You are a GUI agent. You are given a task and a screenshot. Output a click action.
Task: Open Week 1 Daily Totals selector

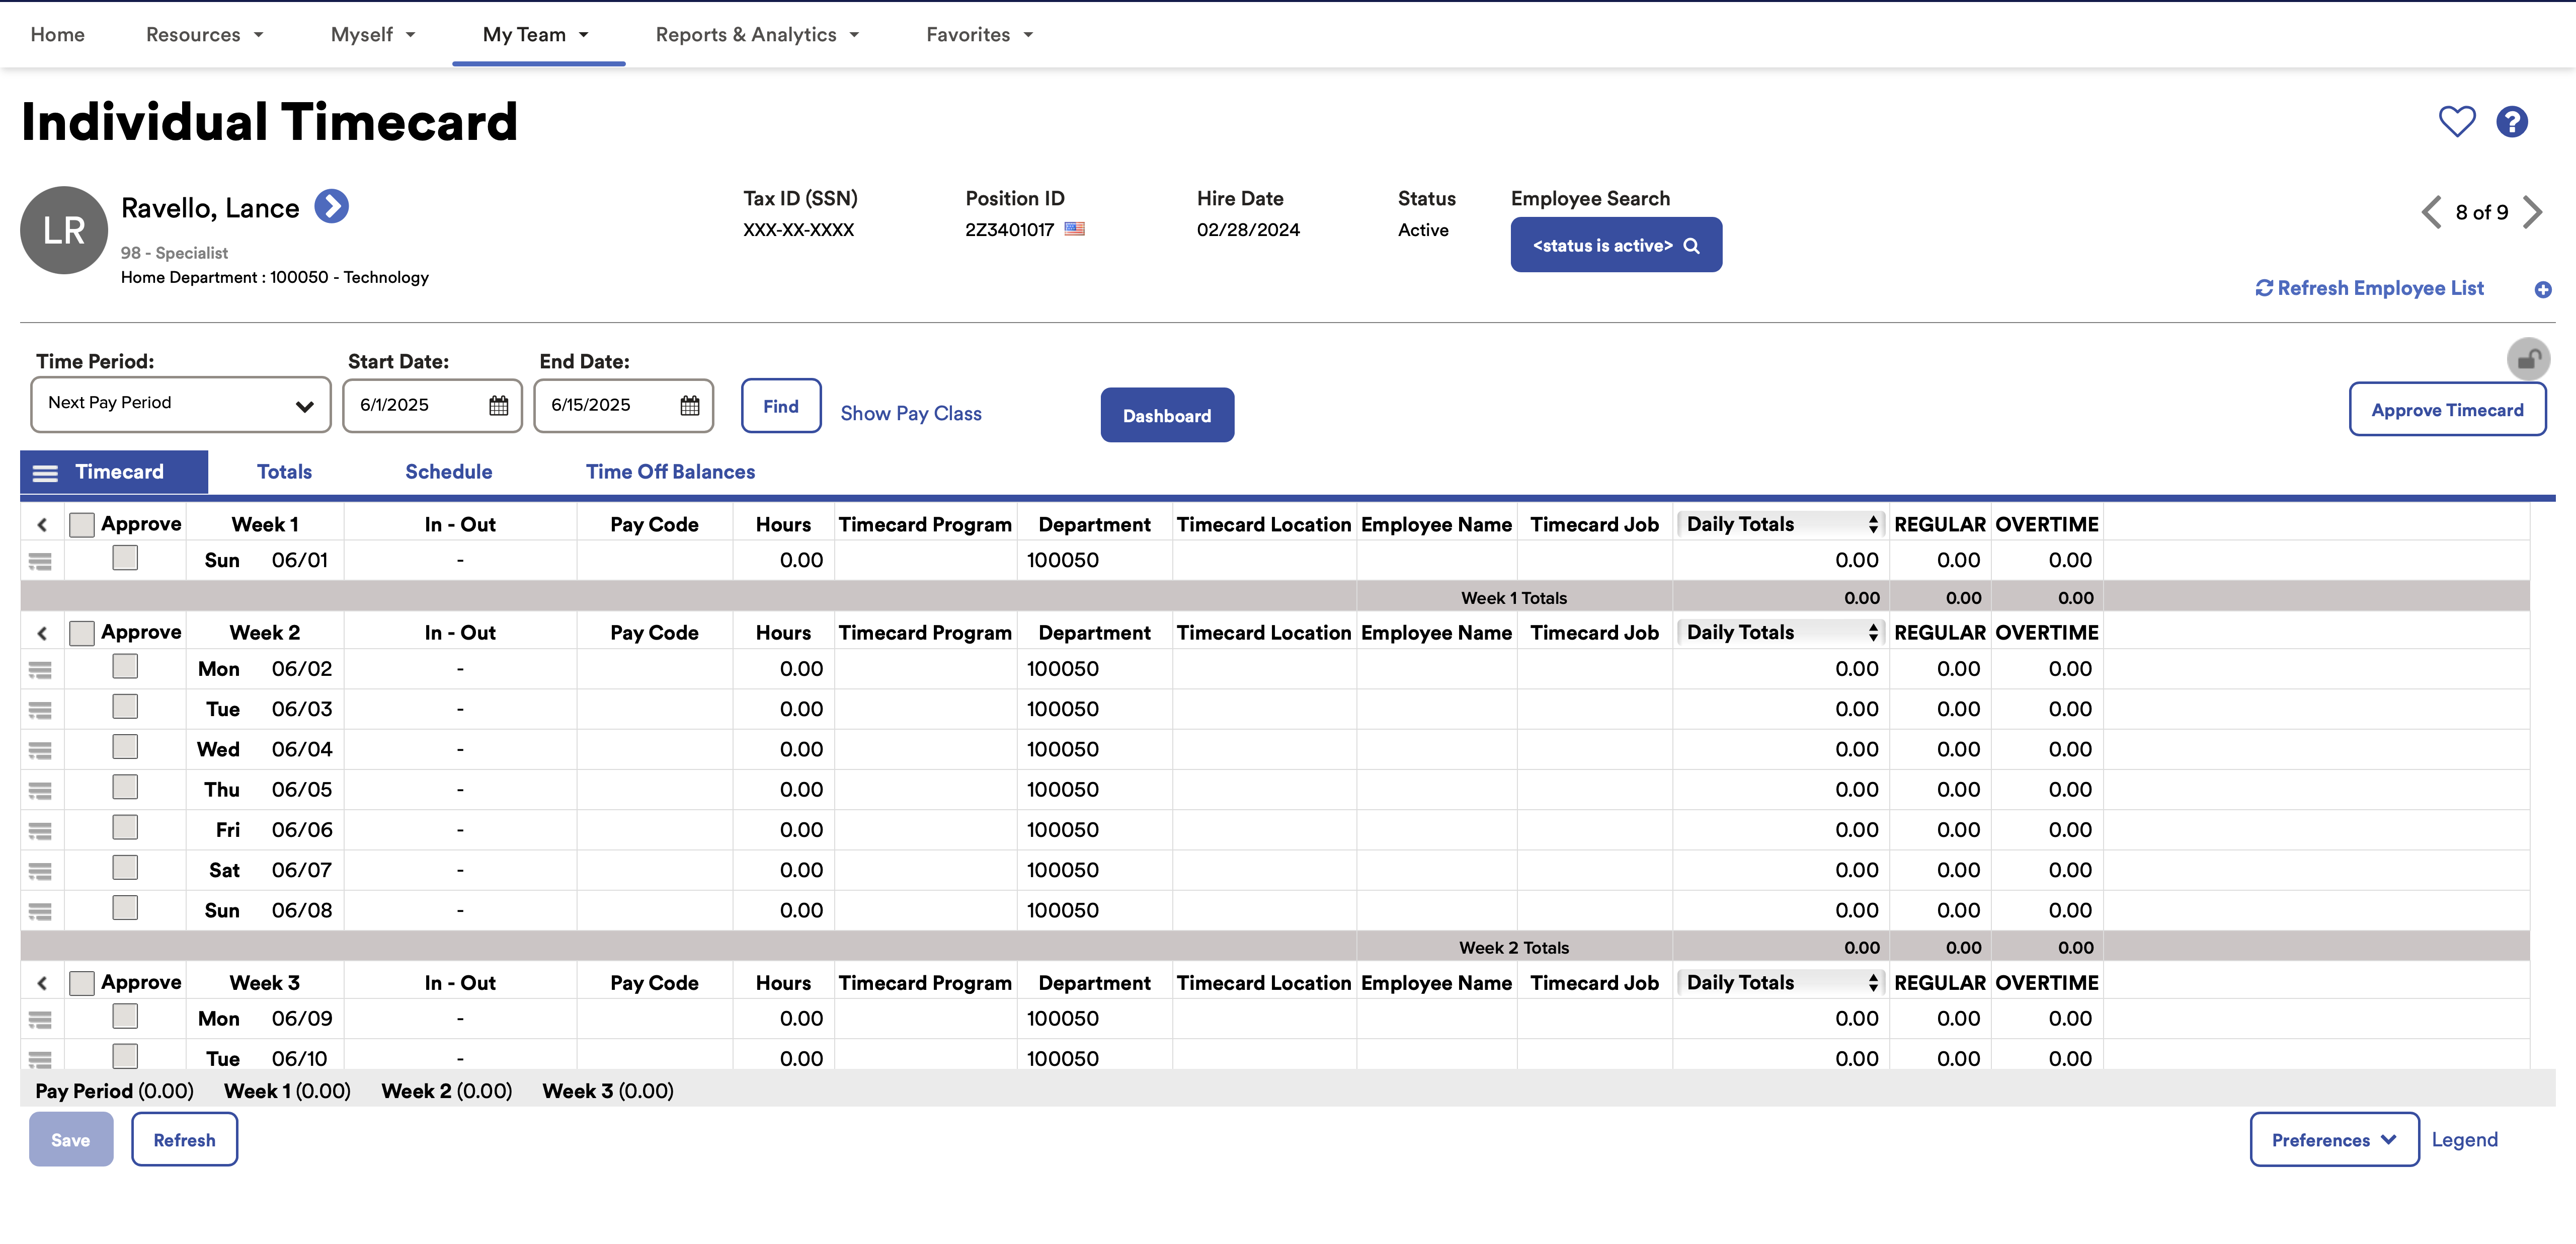[x=1781, y=524]
